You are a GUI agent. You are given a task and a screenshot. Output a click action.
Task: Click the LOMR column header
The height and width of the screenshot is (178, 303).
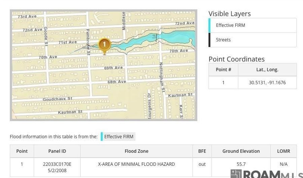point(283,151)
